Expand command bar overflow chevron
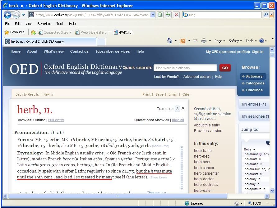 273,38
